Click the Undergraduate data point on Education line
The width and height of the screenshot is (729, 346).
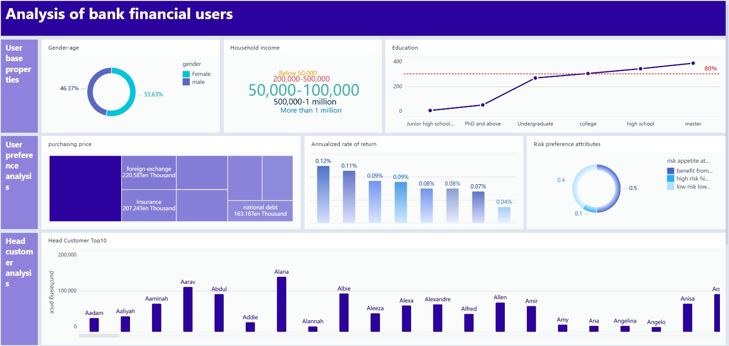535,78
